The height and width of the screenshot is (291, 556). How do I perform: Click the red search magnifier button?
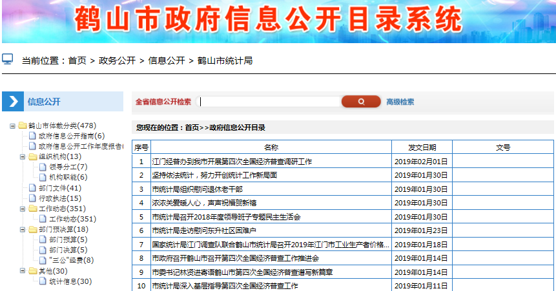pyautogui.click(x=361, y=102)
